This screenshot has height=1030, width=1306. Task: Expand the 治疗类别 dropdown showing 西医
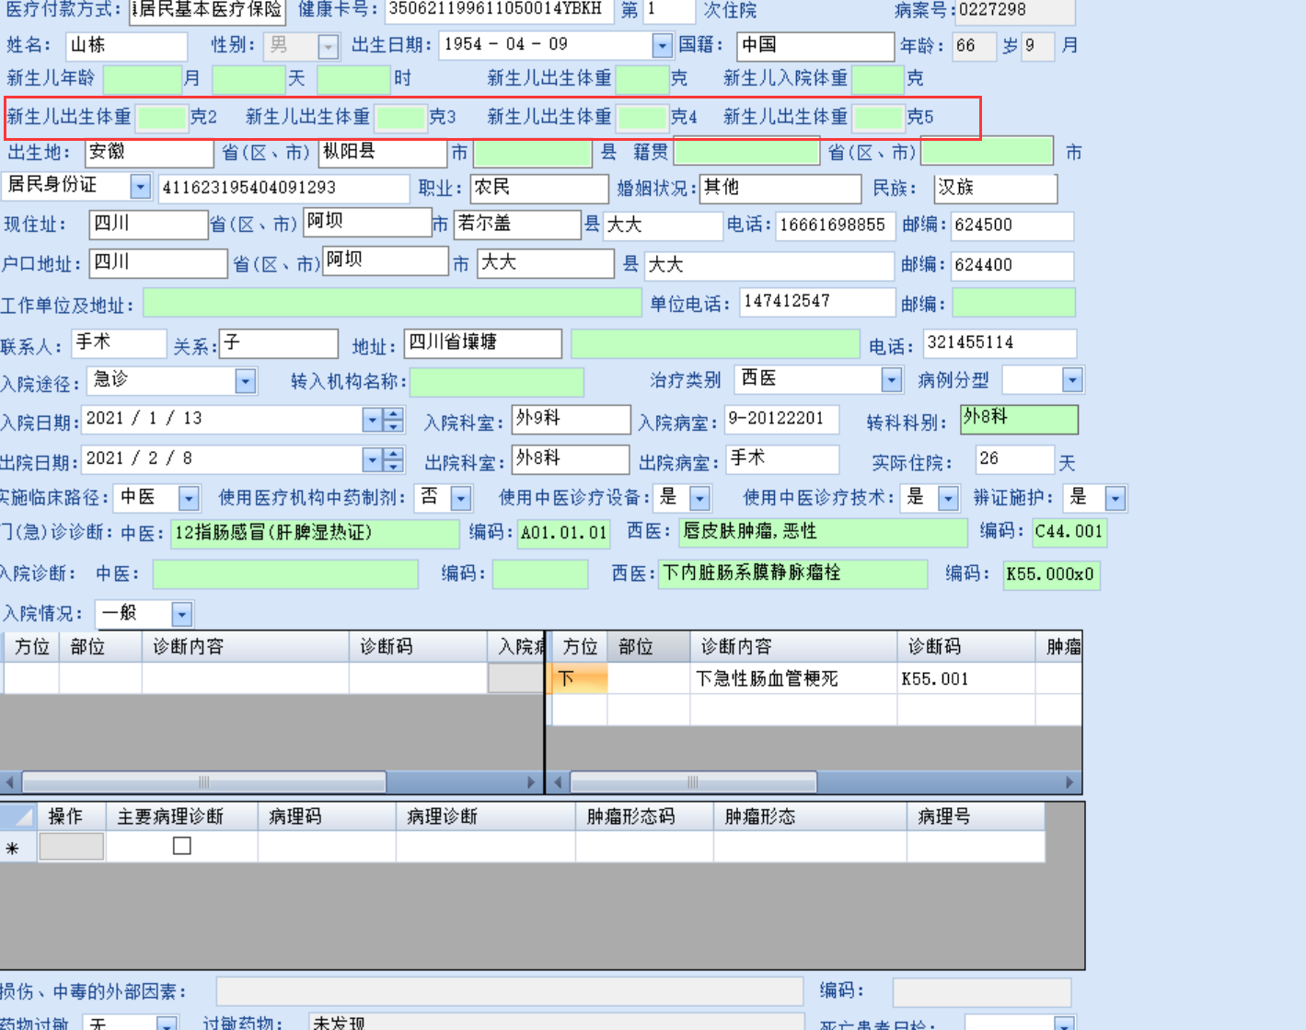891,379
